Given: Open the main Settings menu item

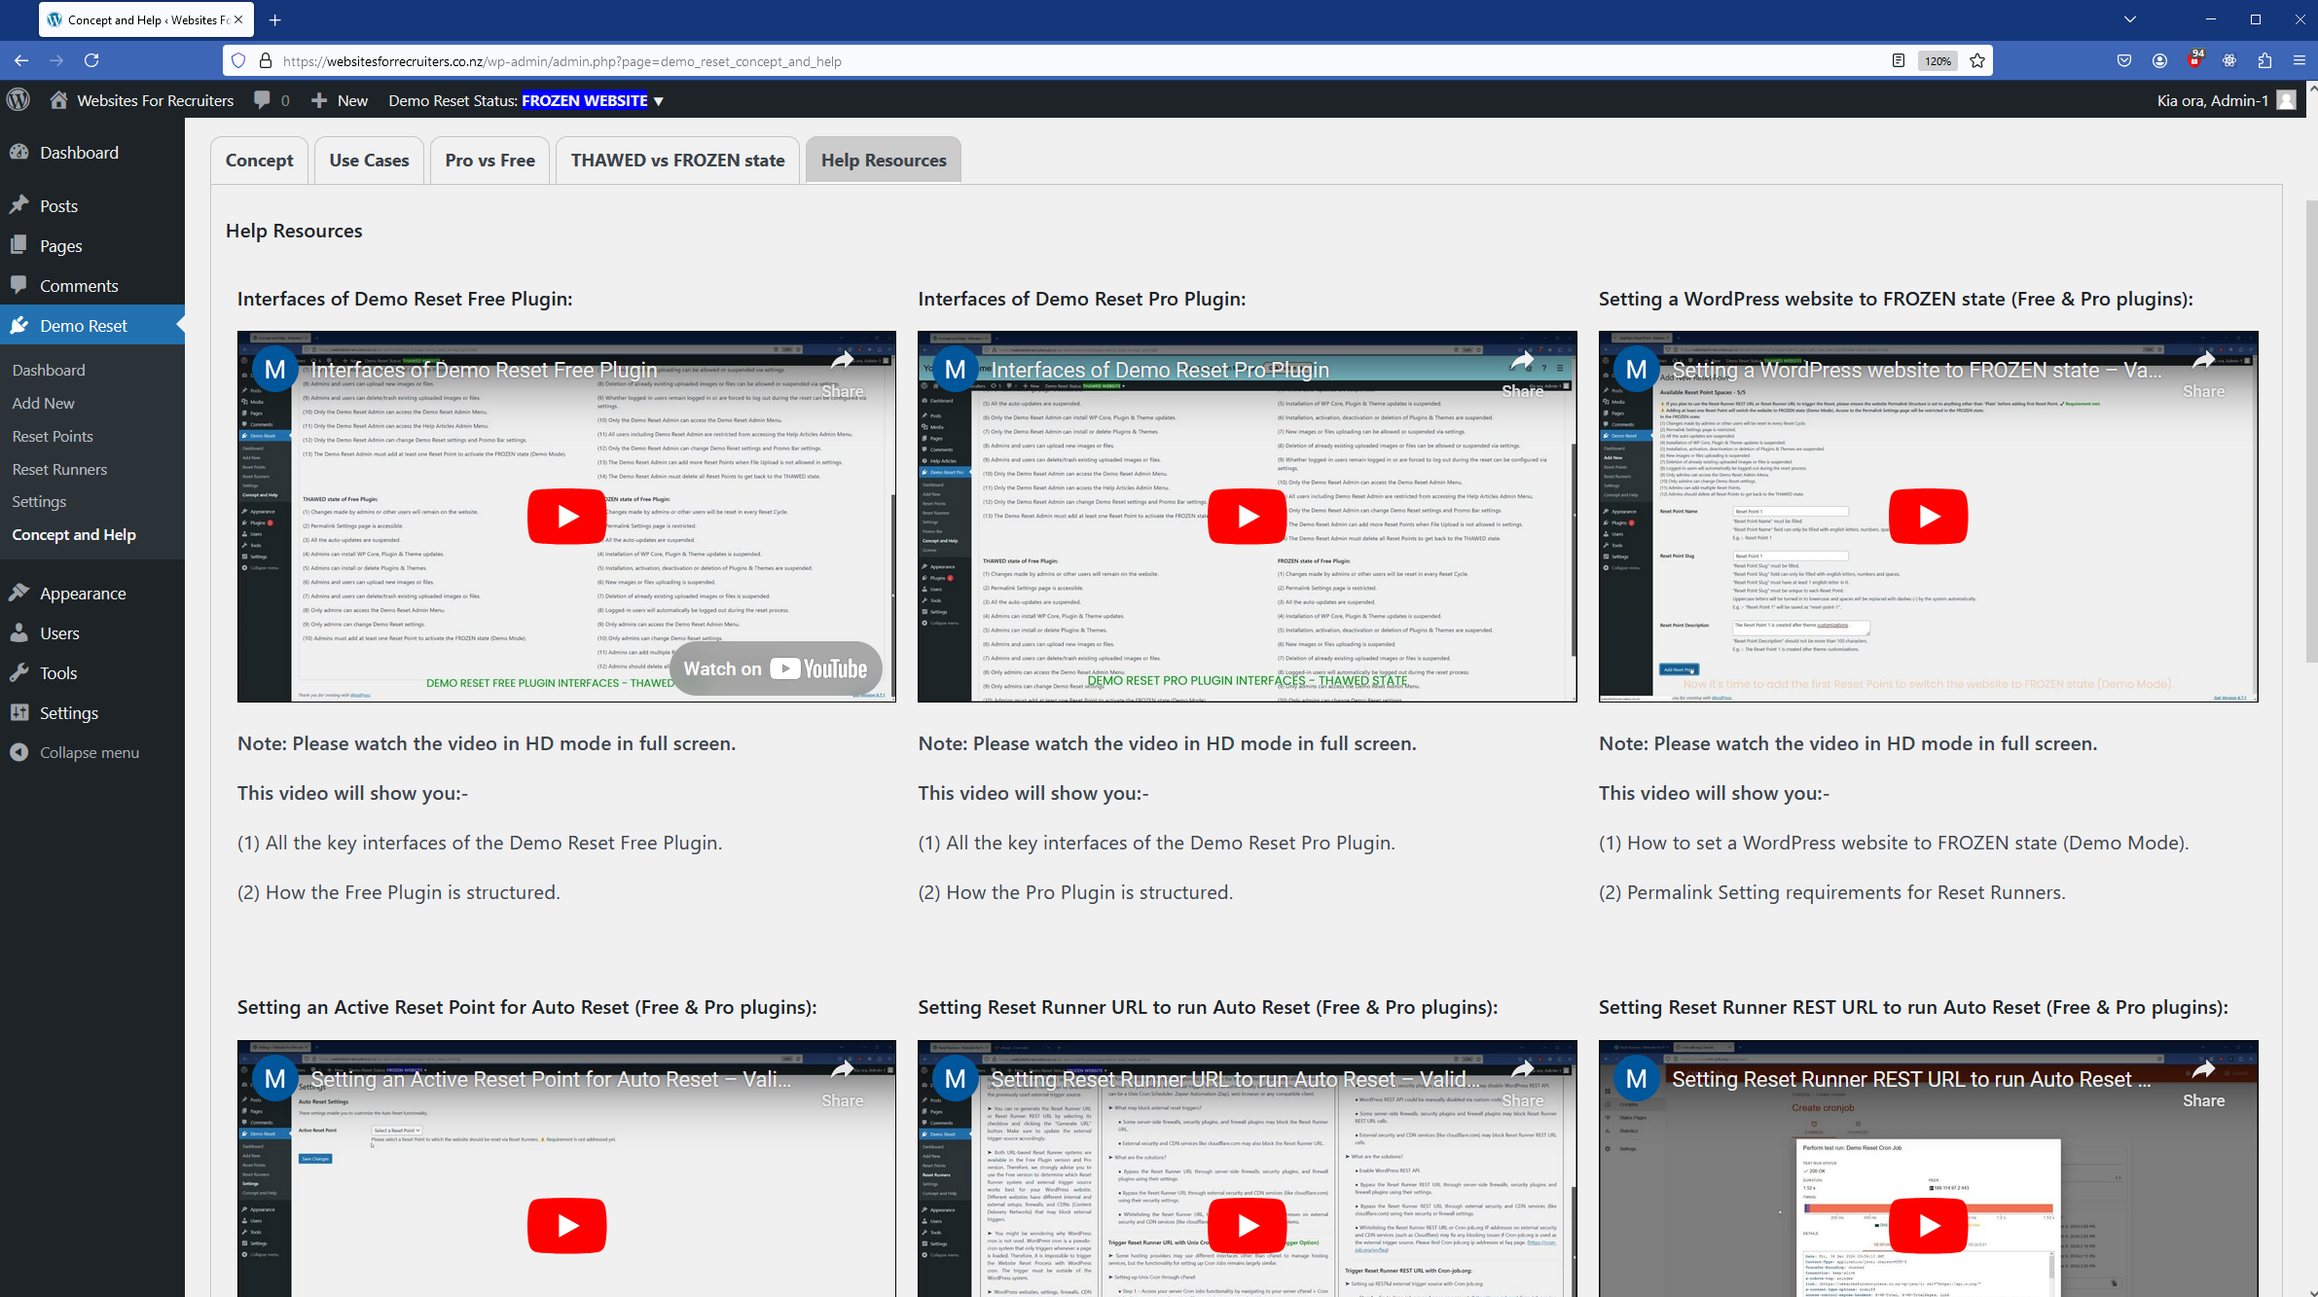Looking at the screenshot, I should pyautogui.click(x=92, y=713).
